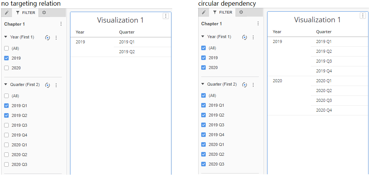Screen dimensions: 370x175
Task: Open Visualization 1 options menu in the circular-dependency panel
Action: pos(362,15)
